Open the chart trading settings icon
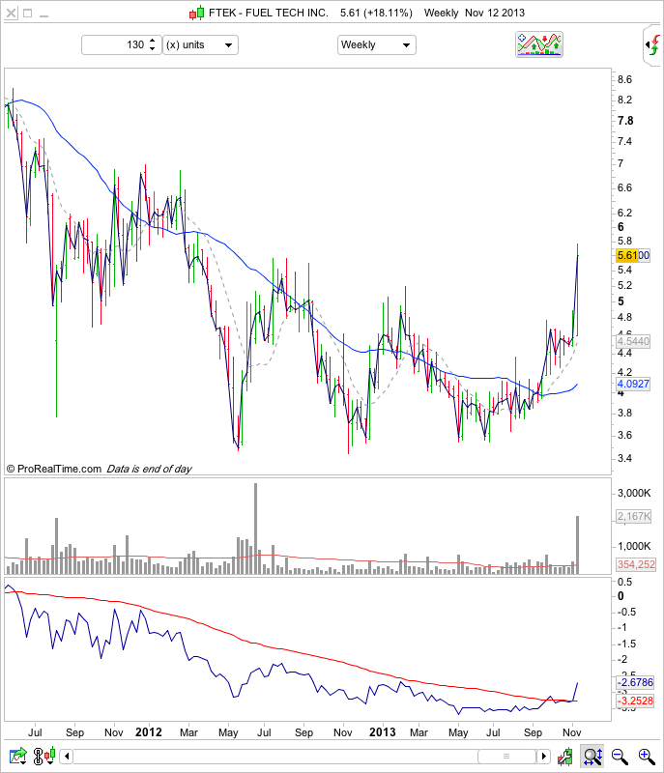This screenshot has width=664, height=773. [564, 757]
